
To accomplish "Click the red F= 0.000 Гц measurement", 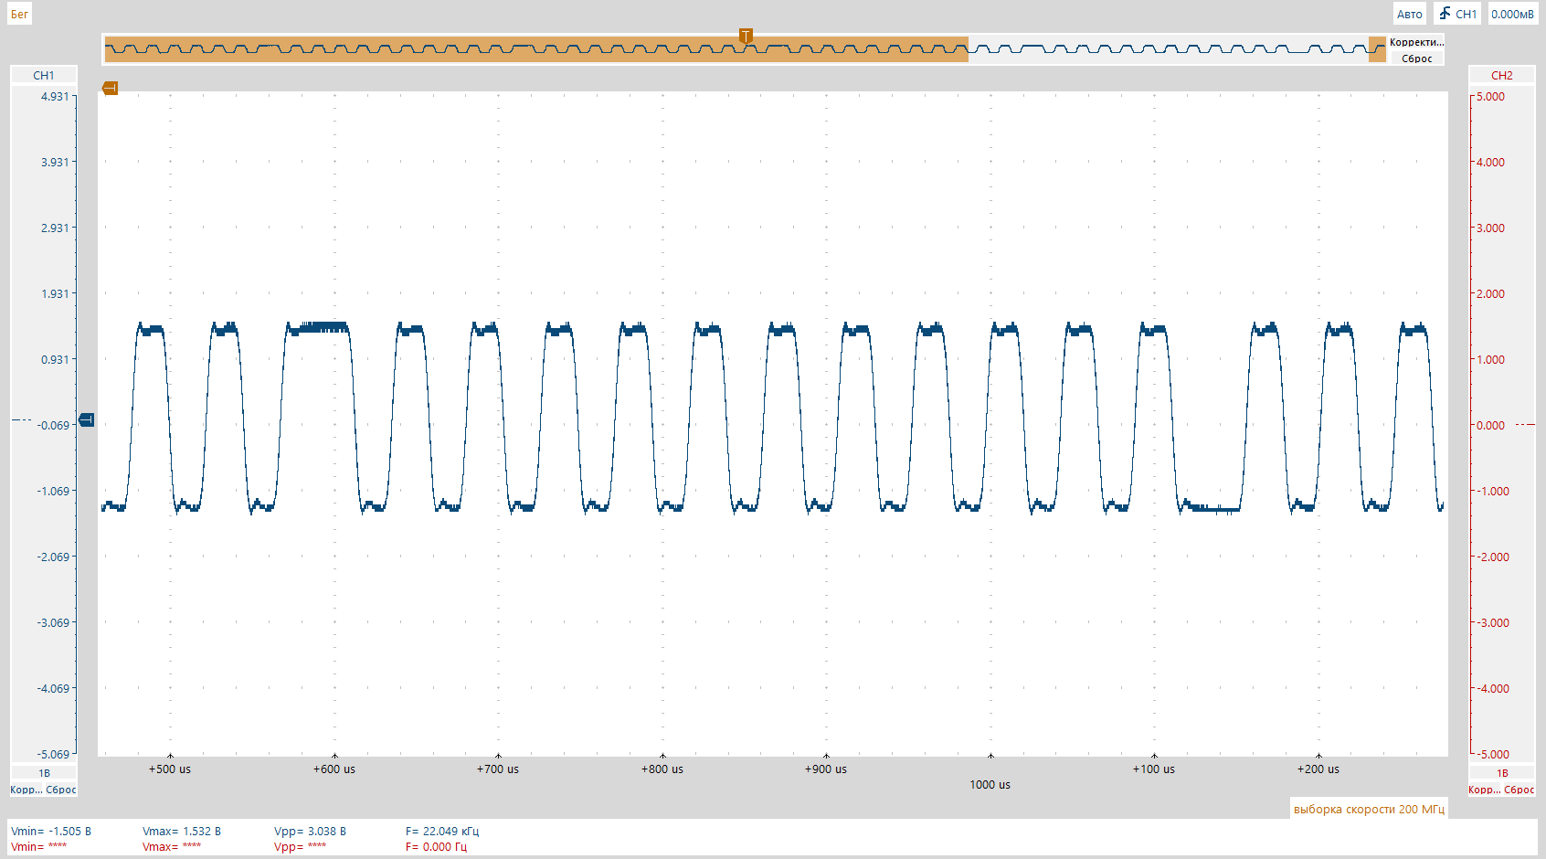I will pos(436,847).
